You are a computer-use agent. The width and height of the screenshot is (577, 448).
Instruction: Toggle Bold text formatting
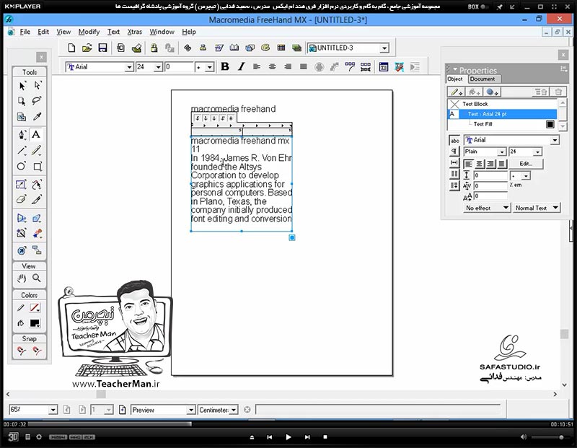click(225, 66)
